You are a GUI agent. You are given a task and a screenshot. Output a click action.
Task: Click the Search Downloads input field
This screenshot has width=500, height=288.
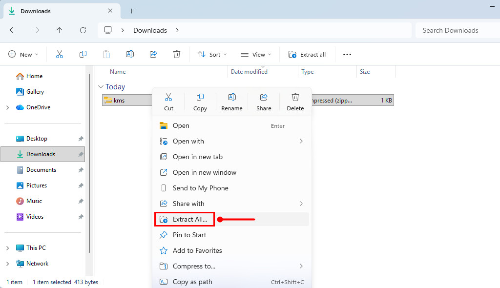(457, 30)
